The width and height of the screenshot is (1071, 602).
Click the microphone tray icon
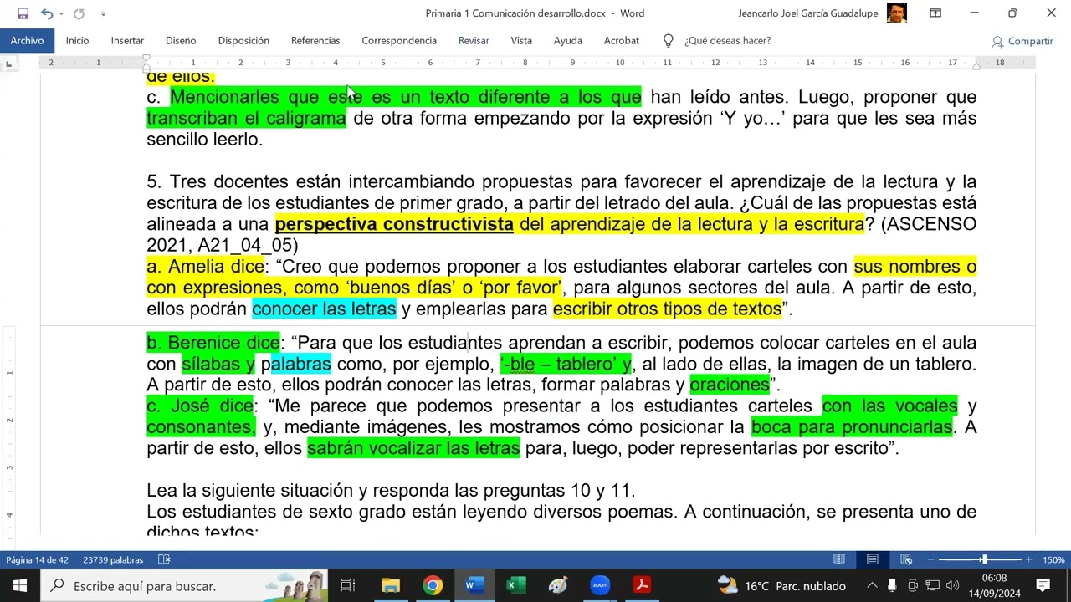[x=892, y=585]
